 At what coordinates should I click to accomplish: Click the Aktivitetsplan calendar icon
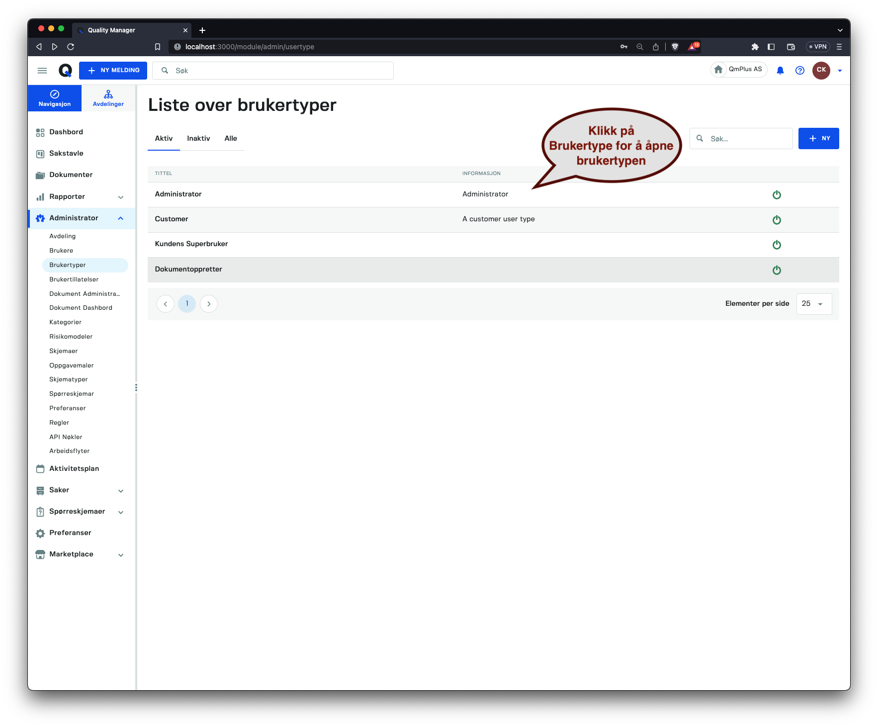[x=40, y=469]
